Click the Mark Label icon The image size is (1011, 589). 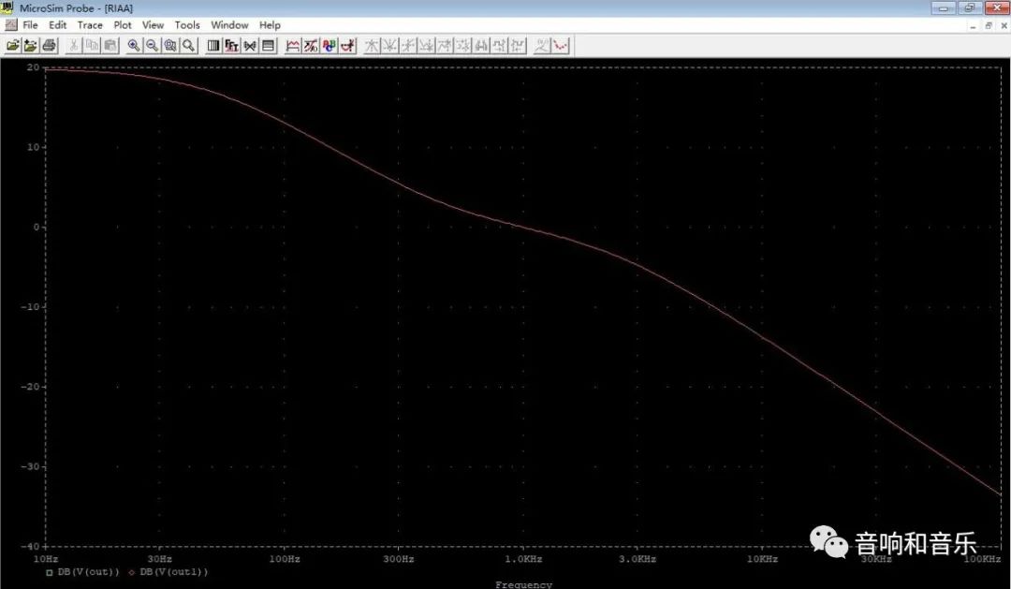[x=542, y=45]
